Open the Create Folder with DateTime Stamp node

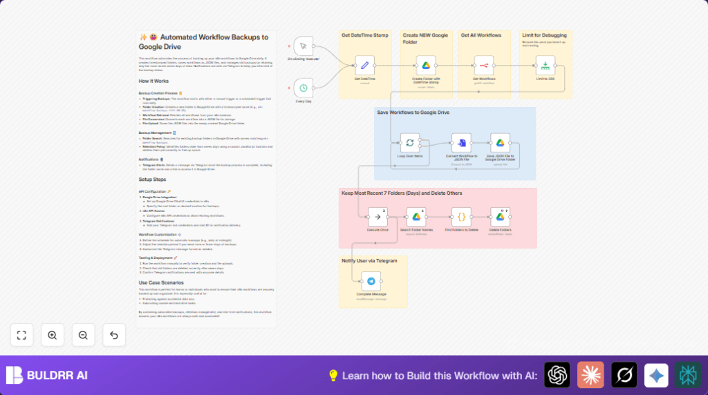coord(426,66)
